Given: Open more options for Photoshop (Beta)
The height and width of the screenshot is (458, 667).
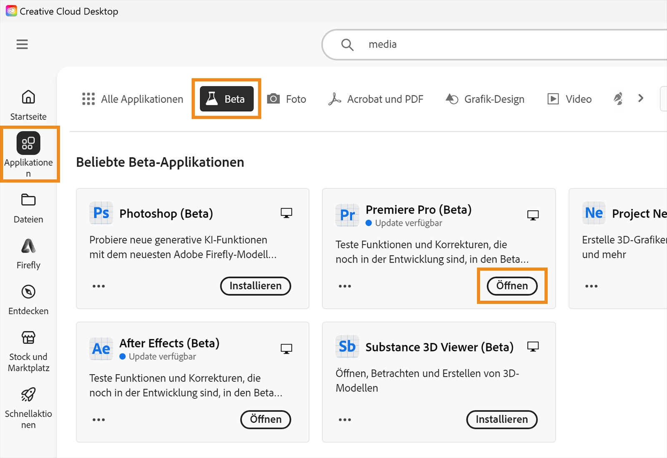Looking at the screenshot, I should pos(99,286).
